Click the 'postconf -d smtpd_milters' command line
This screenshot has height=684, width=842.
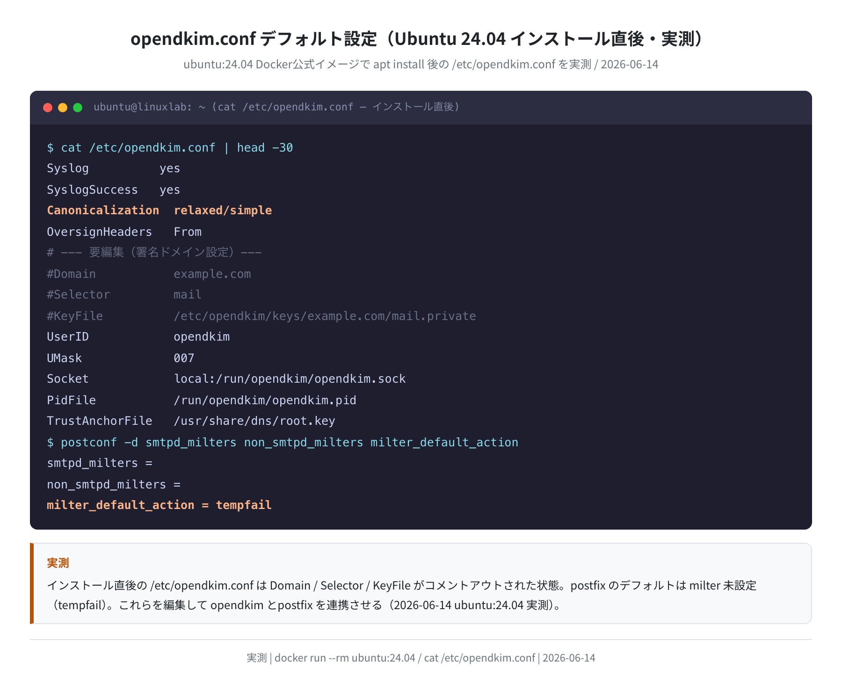[x=283, y=443]
